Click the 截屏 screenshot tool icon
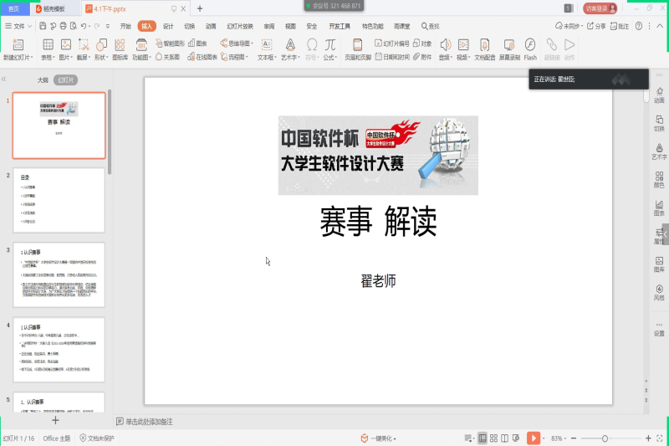Viewport: 669px width, 446px height. 84,45
